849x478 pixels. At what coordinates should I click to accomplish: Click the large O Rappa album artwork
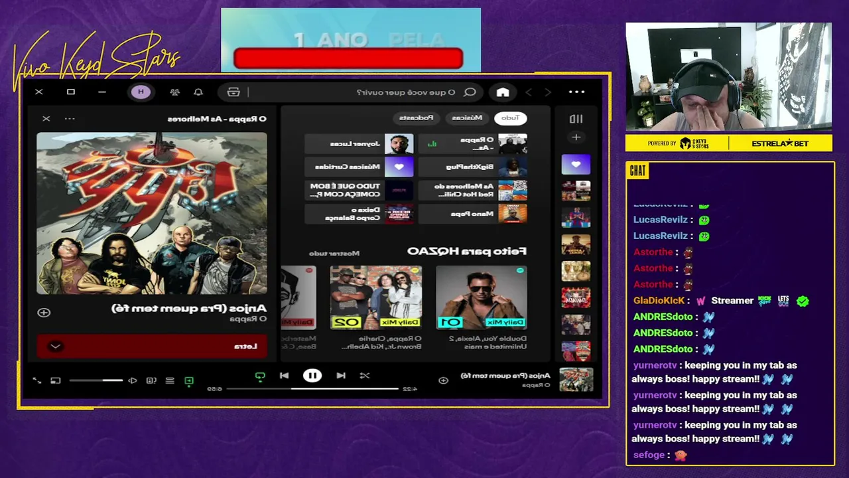pos(152,213)
